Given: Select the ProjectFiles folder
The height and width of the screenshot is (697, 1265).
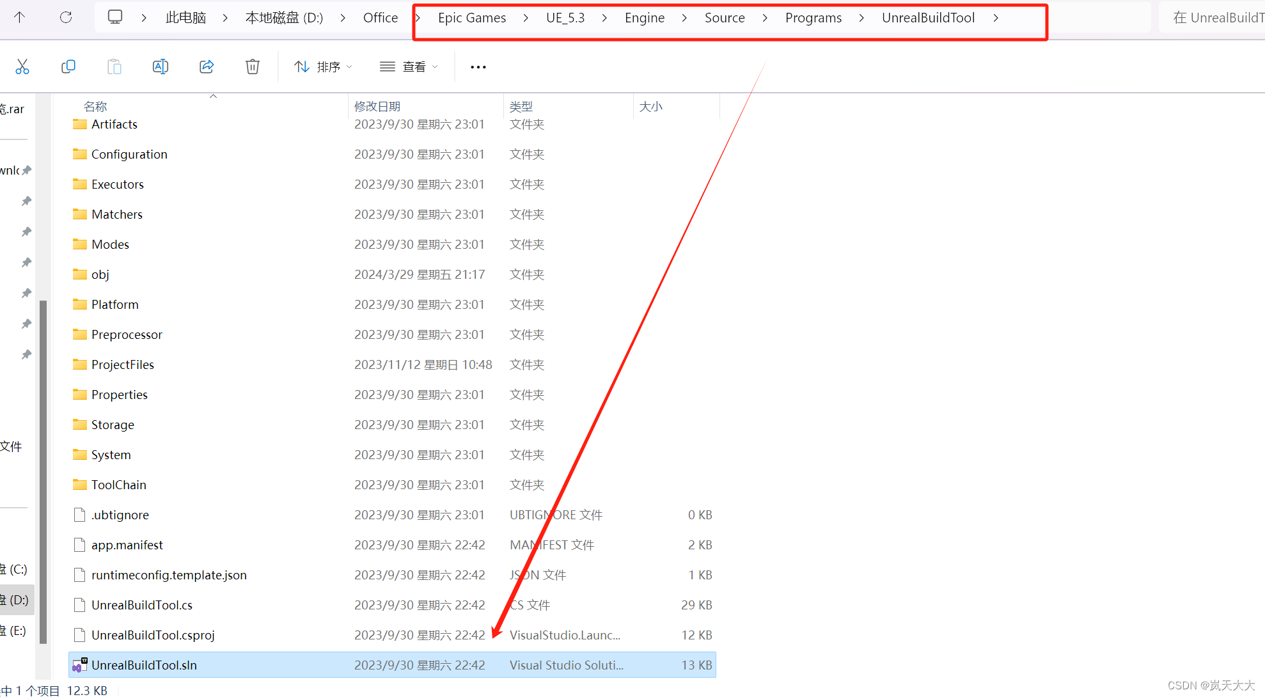Looking at the screenshot, I should tap(123, 364).
